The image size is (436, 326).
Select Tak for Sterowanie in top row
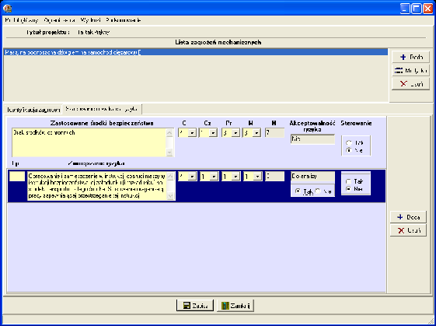(x=348, y=143)
